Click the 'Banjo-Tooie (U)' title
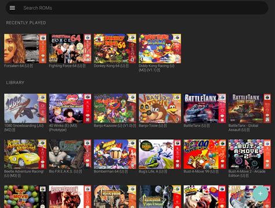 click(x=153, y=126)
